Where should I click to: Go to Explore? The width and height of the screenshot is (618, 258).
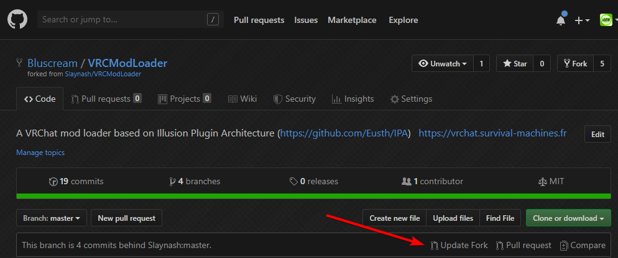[x=404, y=20]
